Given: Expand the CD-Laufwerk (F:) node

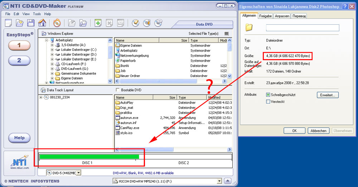Looking at the screenshot, I should pyautogui.click(x=52, y=64).
